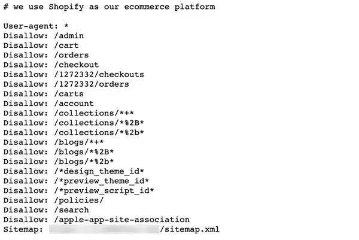Image resolution: width=359 pixels, height=240 pixels.
Task: Click the Disallow: /admin line
Action: (x=44, y=36)
